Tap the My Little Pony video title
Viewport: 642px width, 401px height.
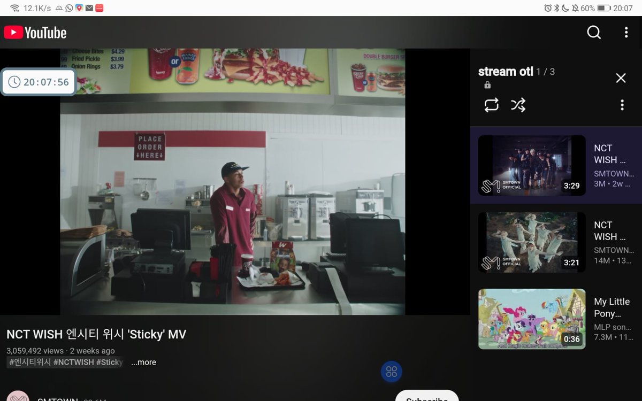612,307
